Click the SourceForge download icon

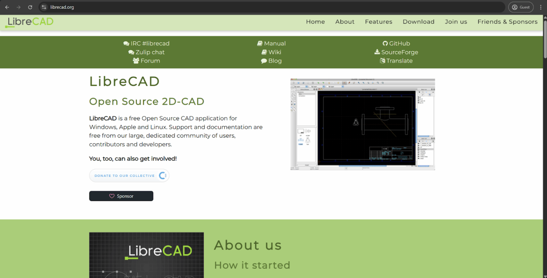(x=377, y=52)
